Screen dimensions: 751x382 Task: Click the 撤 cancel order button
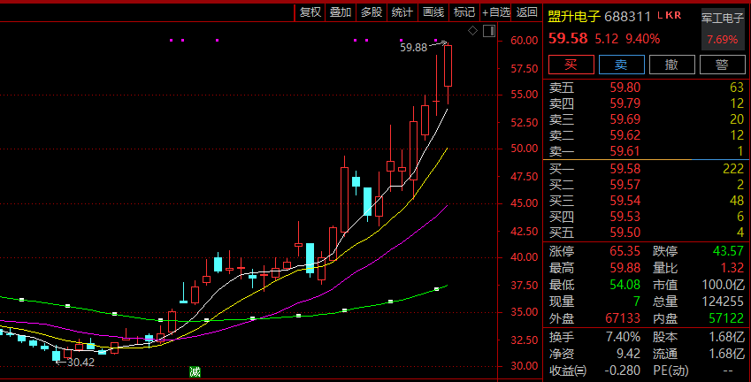[x=671, y=65]
